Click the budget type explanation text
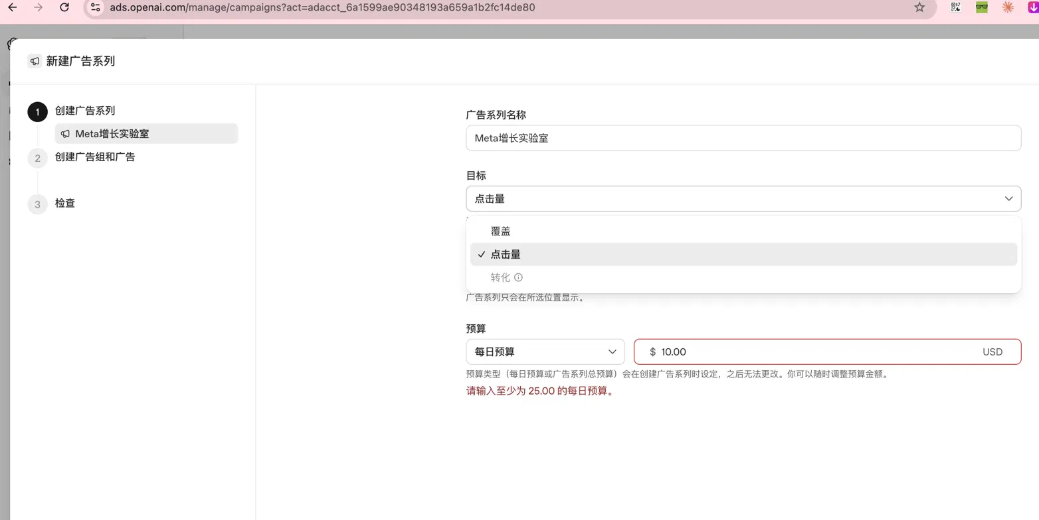1039x520 pixels. point(677,374)
